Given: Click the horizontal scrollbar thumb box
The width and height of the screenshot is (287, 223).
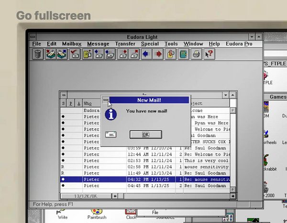Looking at the screenshot, I should pyautogui.click(x=121, y=196).
